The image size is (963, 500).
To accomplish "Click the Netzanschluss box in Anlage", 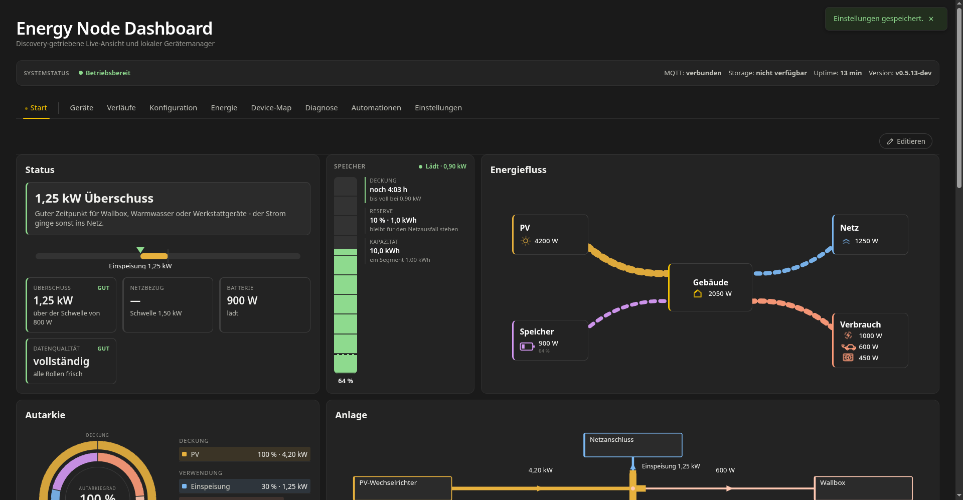I will click(633, 445).
